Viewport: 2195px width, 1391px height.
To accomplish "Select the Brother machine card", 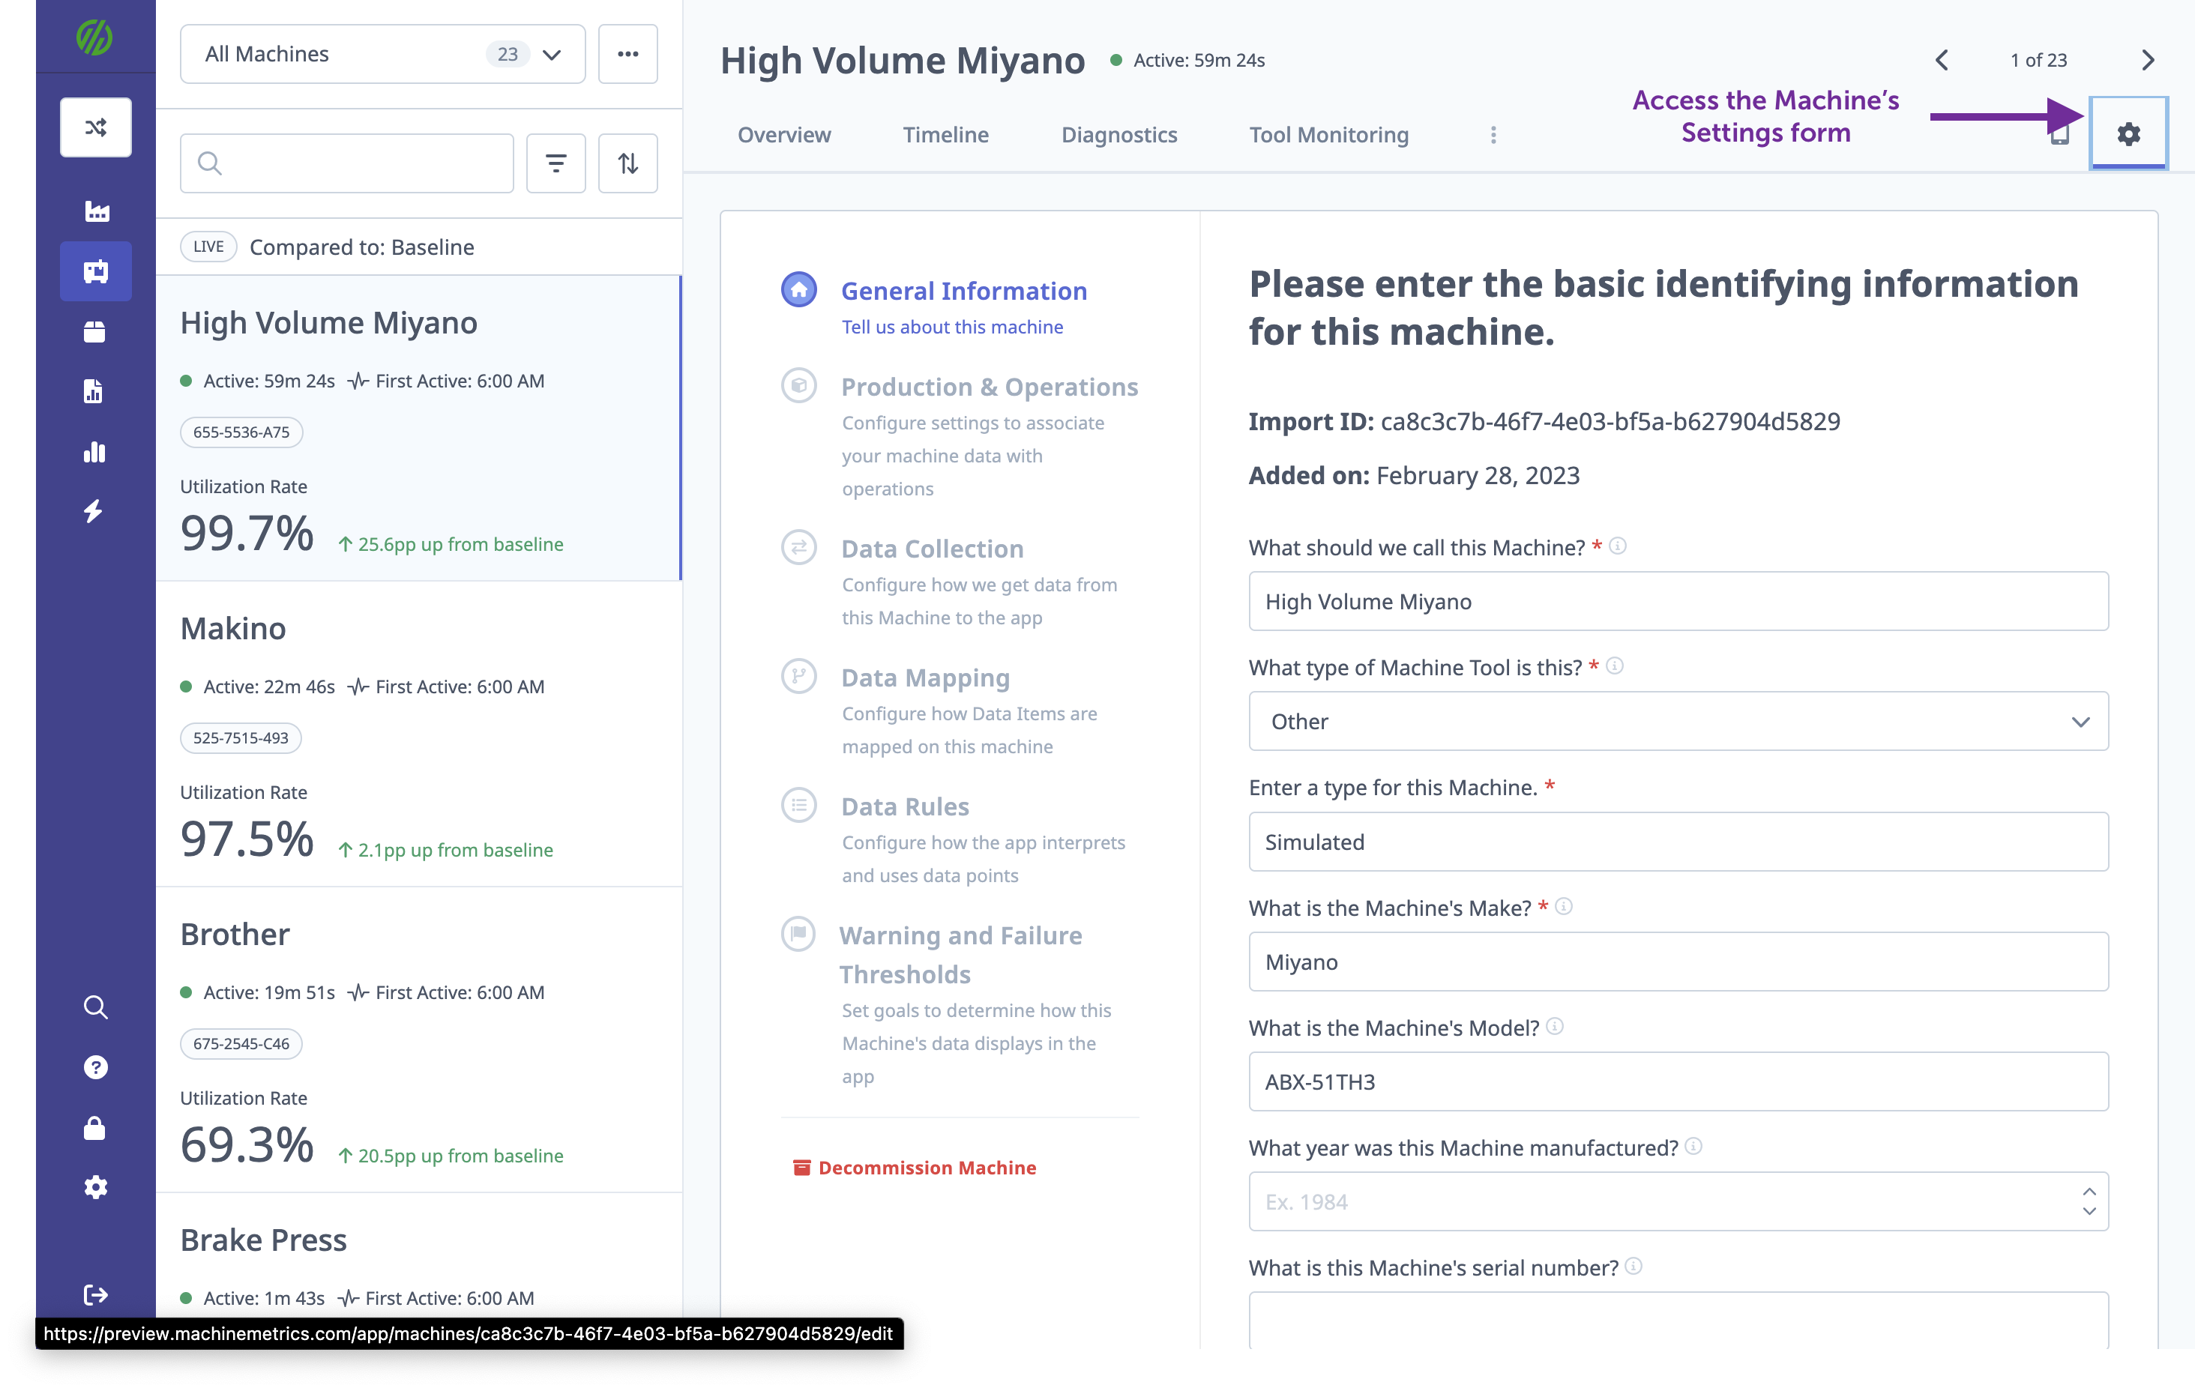I will click(x=419, y=1040).
